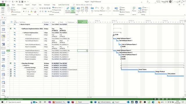Open the Planner link button

coord(134,10)
